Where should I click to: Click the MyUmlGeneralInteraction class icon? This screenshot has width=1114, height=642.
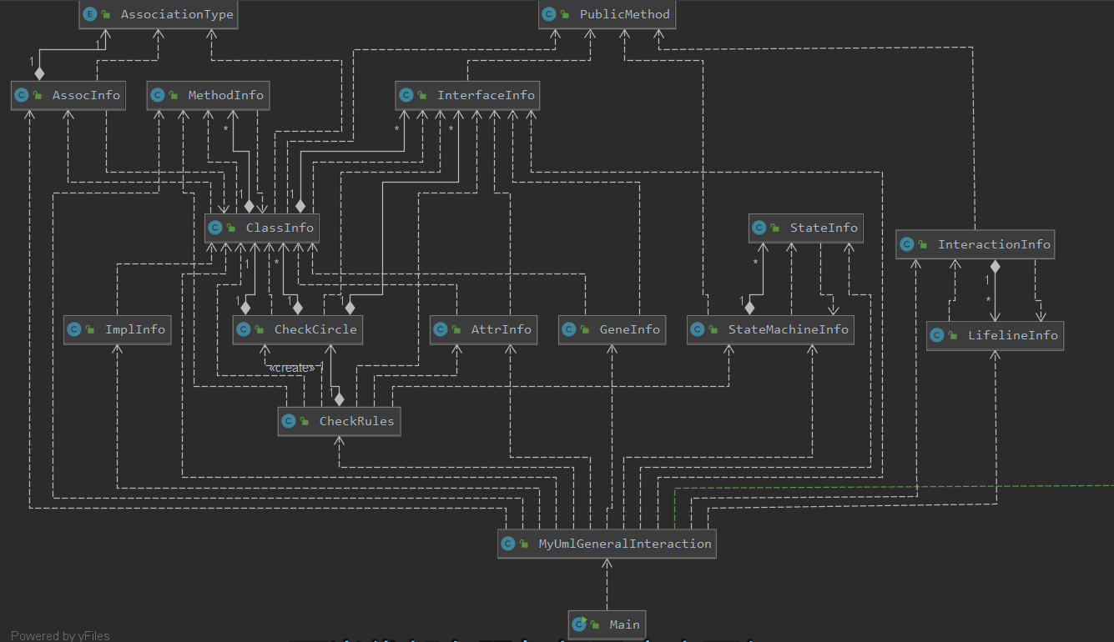(x=509, y=544)
